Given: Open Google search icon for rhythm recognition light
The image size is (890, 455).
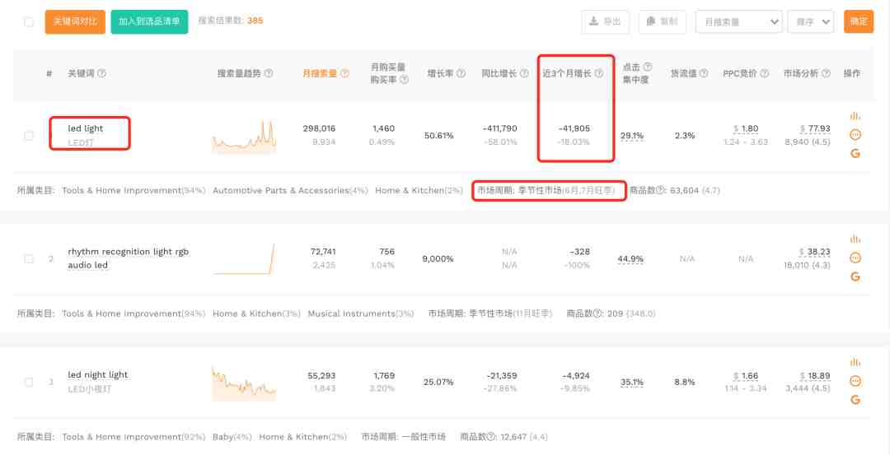Looking at the screenshot, I should 855,276.
